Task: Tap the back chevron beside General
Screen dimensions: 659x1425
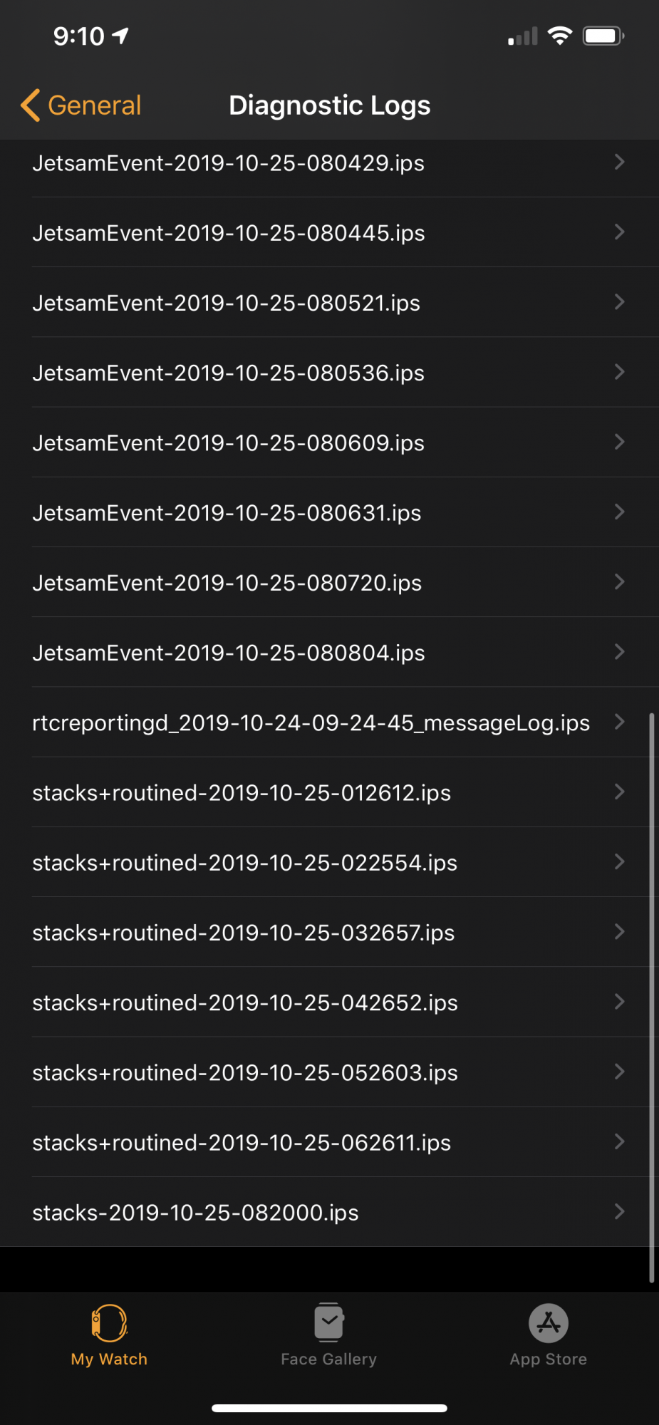Action: 31,105
